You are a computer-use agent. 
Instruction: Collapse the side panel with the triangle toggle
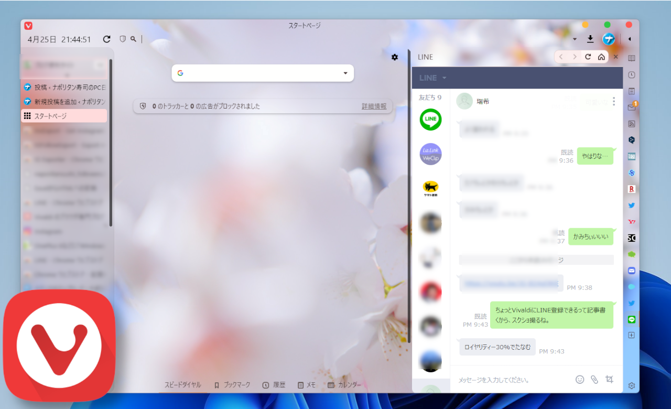(630, 39)
